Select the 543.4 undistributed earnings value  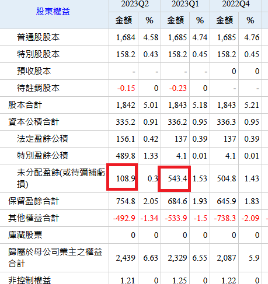click(177, 178)
